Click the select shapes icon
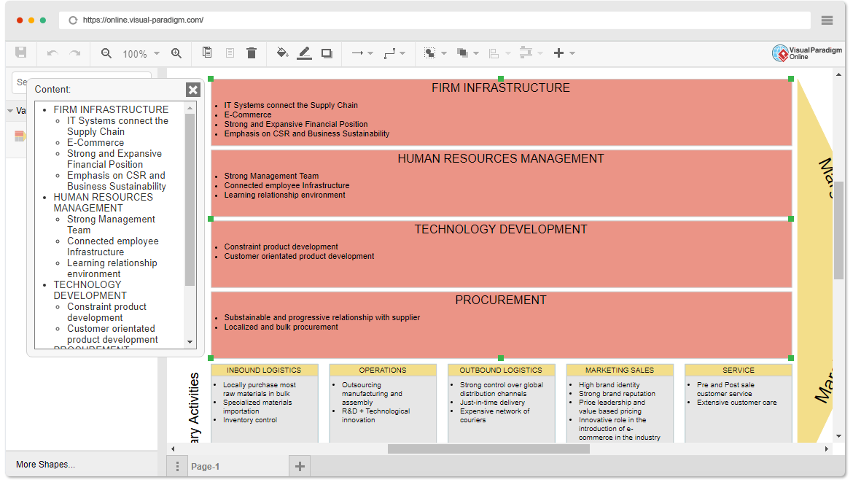The height and width of the screenshot is (485, 853). [x=429, y=53]
